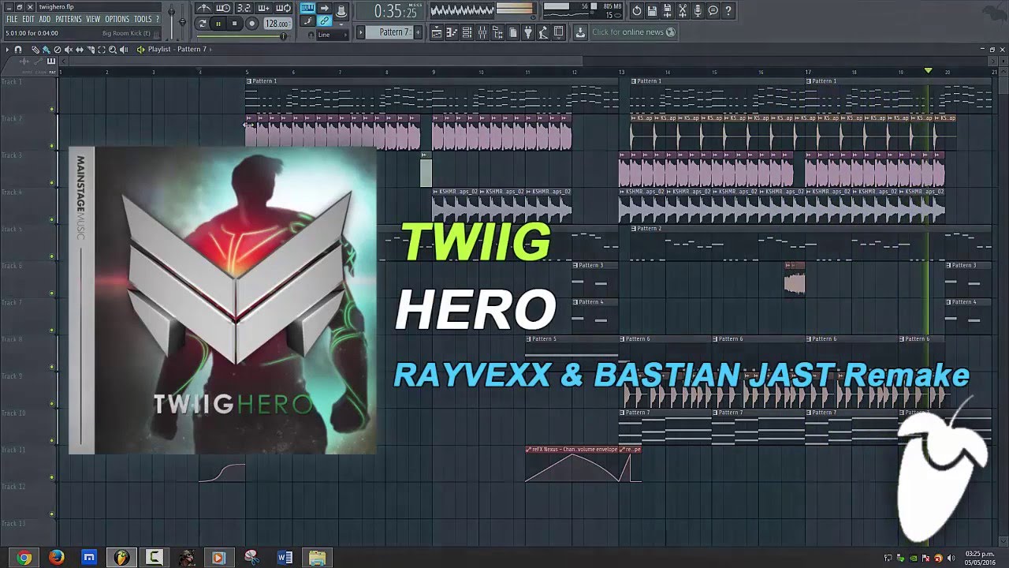This screenshot has width=1009, height=568.
Task: Open Google Chrome from the taskbar
Action: [24, 558]
